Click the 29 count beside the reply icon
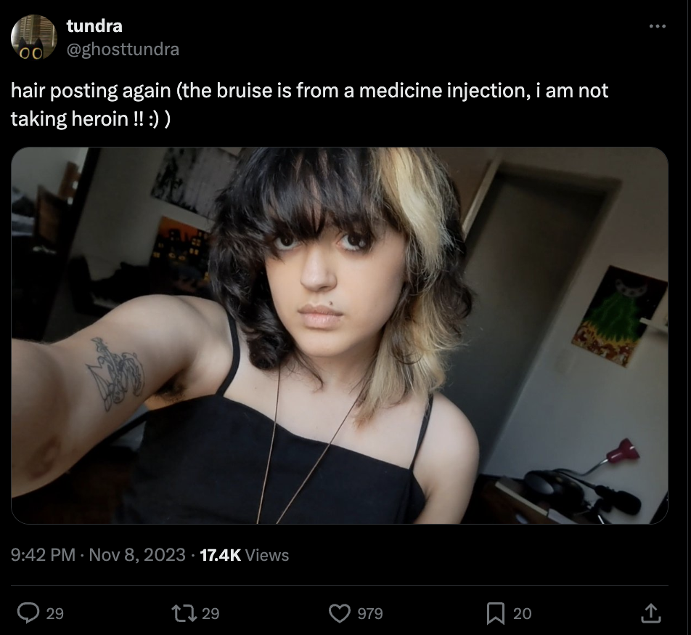The height and width of the screenshot is (635, 691). (x=55, y=613)
